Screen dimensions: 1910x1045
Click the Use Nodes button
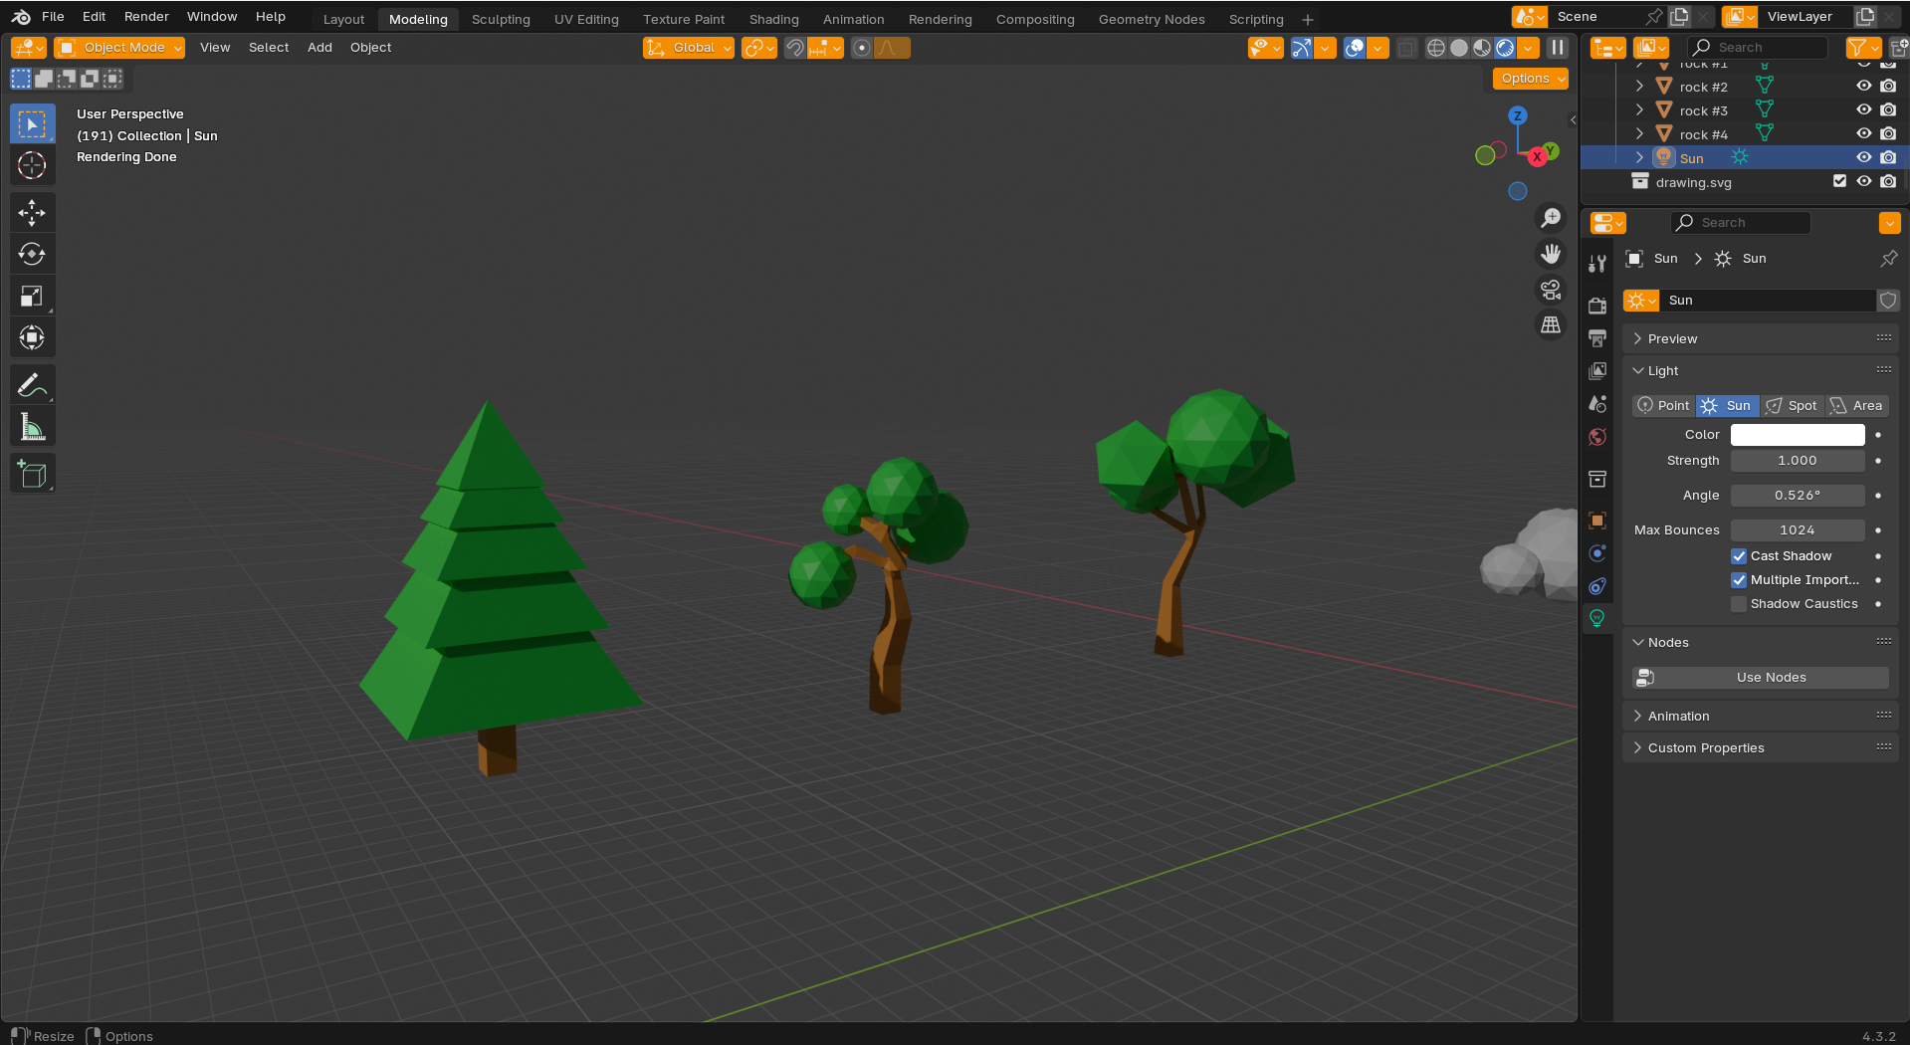[1761, 678]
